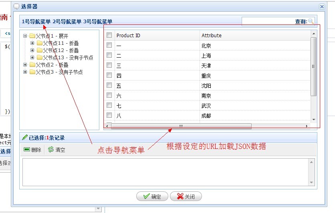
Task: Click the clear (清空) refresh icon
Action: (x=50, y=150)
